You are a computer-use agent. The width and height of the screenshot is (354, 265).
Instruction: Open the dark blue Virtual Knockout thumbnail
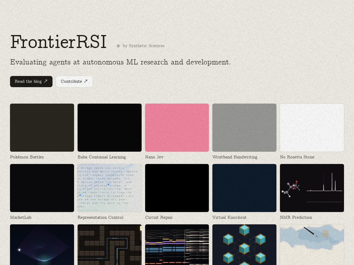click(x=244, y=188)
